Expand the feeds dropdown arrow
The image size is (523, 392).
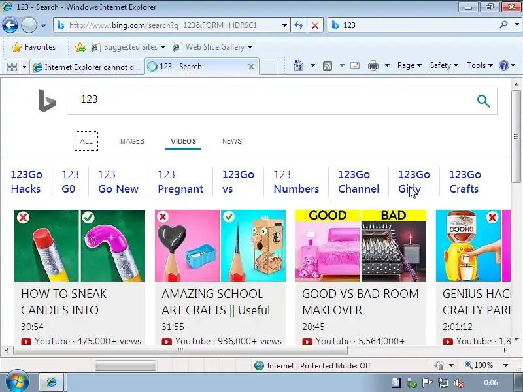coord(342,65)
